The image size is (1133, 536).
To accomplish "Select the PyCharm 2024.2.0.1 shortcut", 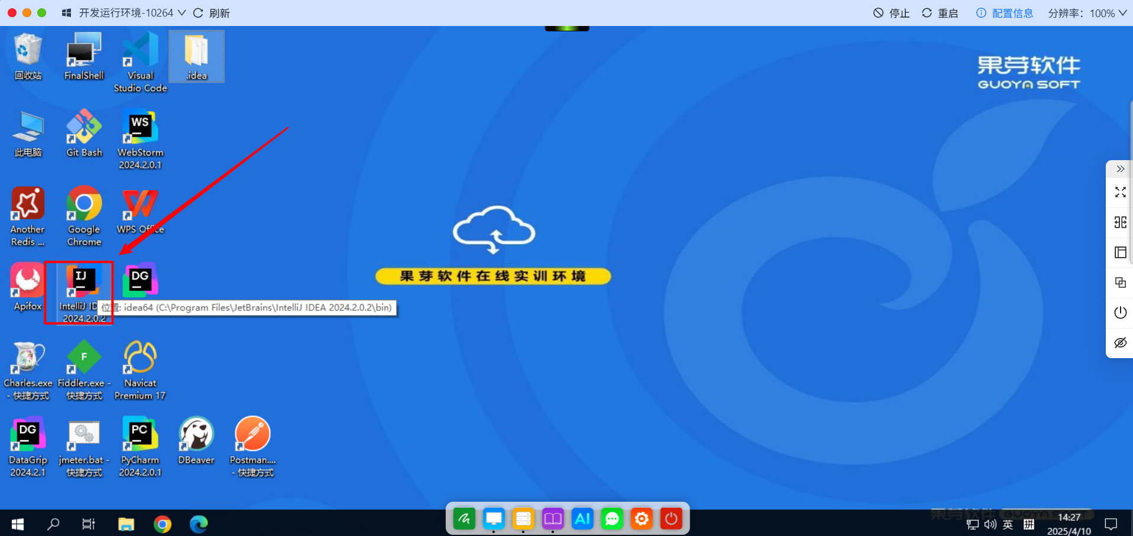I will (140, 447).
